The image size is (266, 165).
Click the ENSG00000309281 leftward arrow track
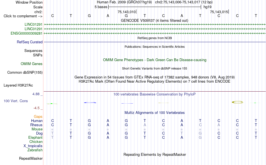[x=155, y=34]
